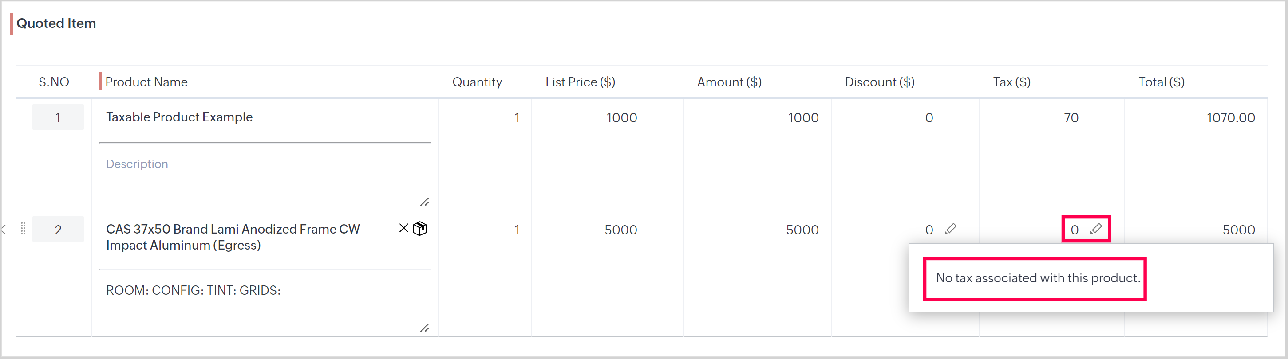1288x359 pixels.
Task: Edit tax pencil for the CAS 37x50 row
Action: (1096, 229)
